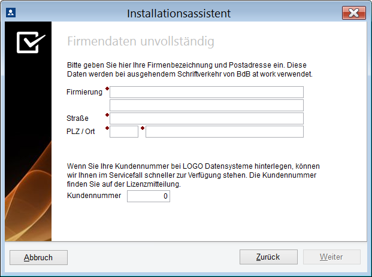Click the Installationsassistent title bar text
Screen dimensions: 372x277
[x=179, y=13]
